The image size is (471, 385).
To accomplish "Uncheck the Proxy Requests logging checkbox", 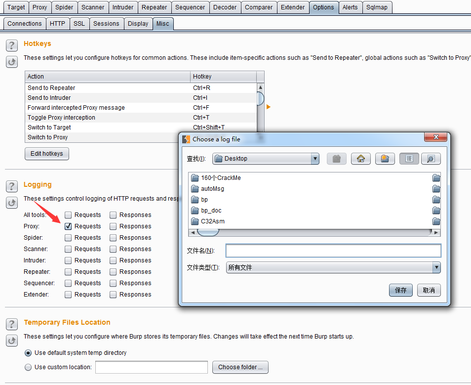I will point(68,226).
